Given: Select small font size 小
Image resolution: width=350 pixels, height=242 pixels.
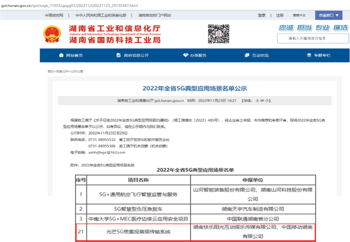Looking at the screenshot, I should pyautogui.click(x=267, y=100).
